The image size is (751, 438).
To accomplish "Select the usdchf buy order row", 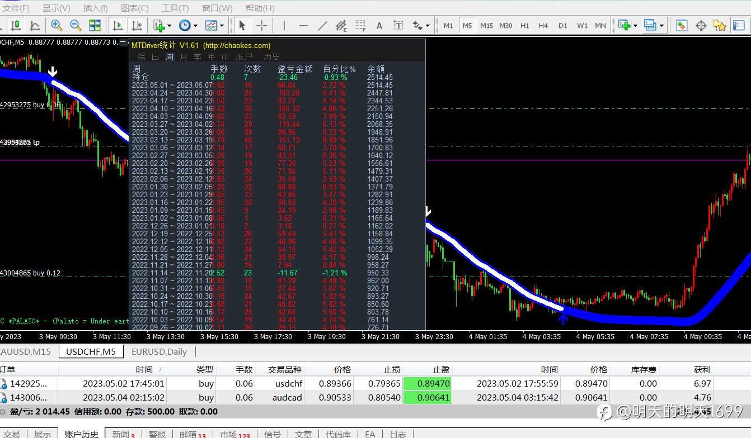I will pos(356,383).
